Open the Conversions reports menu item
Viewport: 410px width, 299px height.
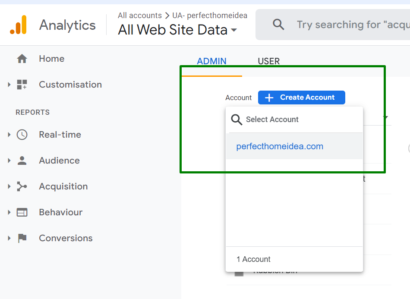coord(66,238)
